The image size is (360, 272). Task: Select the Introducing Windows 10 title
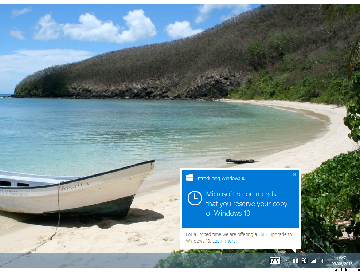[x=221, y=178]
